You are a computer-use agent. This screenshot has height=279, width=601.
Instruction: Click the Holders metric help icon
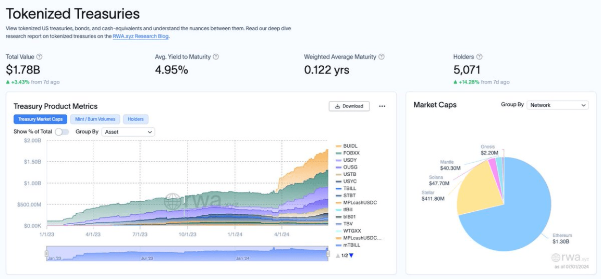[x=480, y=57]
